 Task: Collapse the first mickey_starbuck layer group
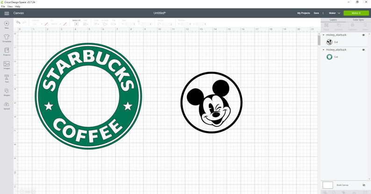[323, 35]
